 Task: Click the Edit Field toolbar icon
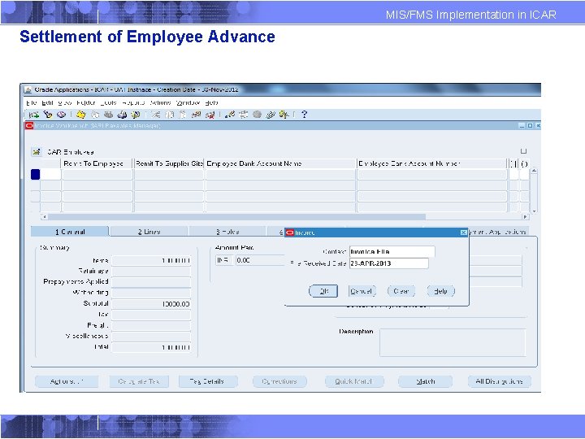[x=230, y=115]
